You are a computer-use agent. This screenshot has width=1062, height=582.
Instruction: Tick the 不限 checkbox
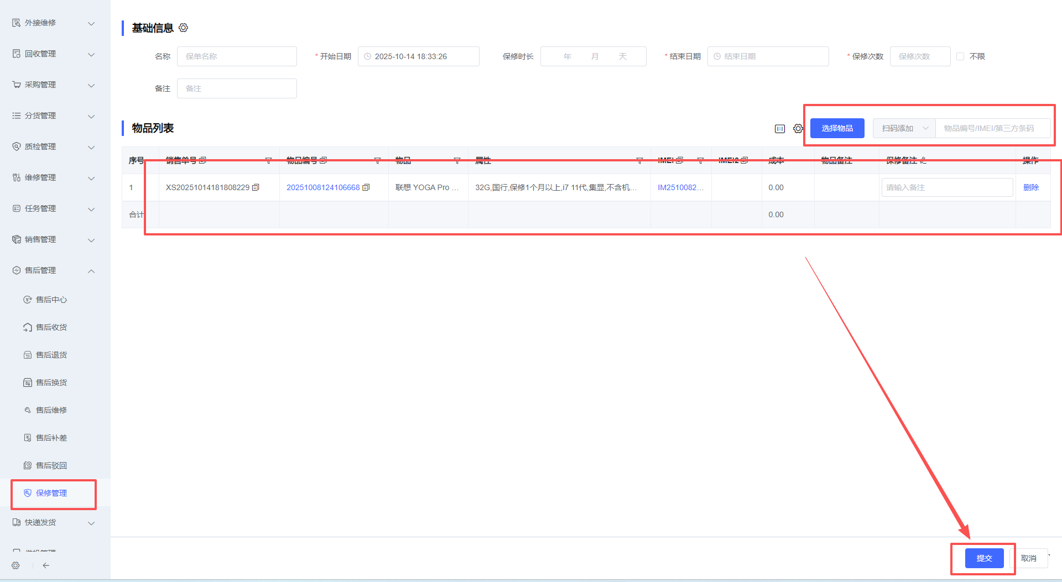pos(960,56)
